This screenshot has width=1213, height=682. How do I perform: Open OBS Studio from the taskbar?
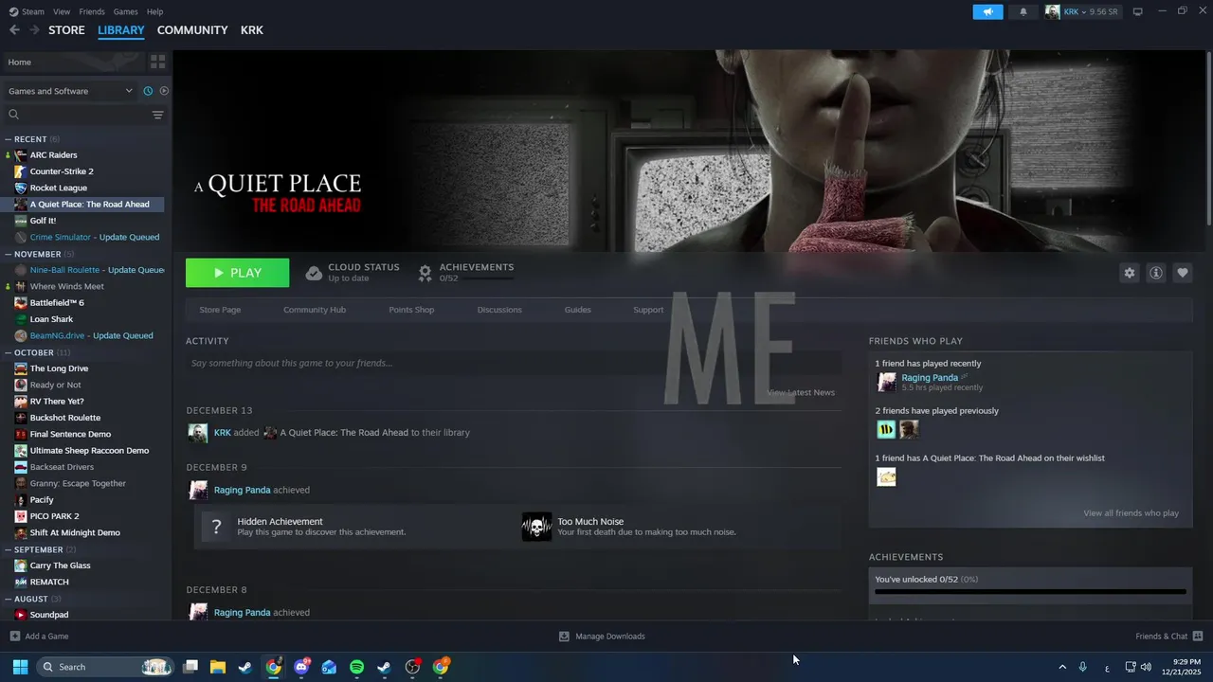point(412,667)
